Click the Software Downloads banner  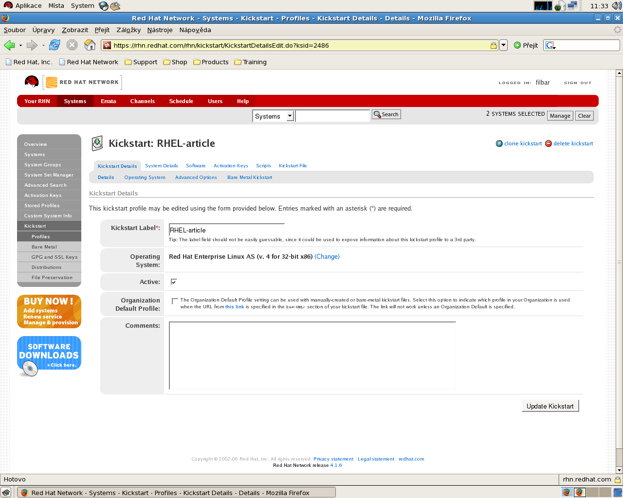click(x=49, y=356)
